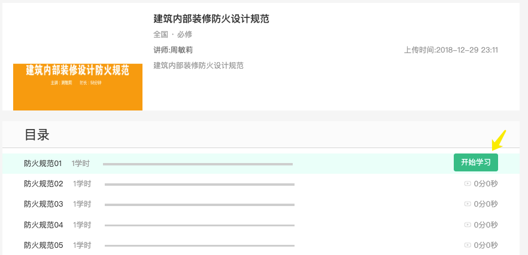Click the 全国 · 必修 course tag

[x=173, y=35]
